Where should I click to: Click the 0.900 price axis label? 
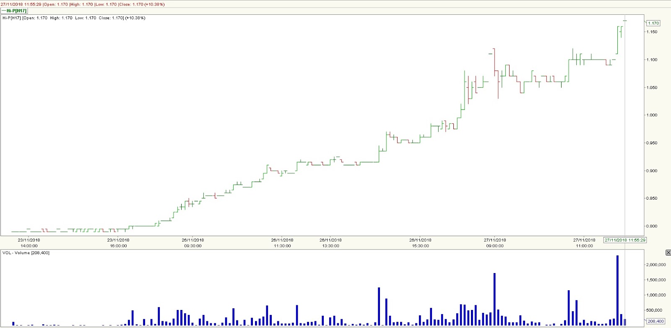pyautogui.click(x=652, y=171)
